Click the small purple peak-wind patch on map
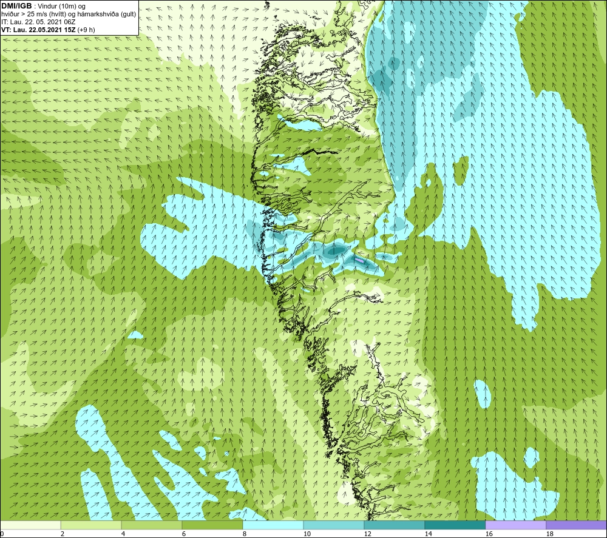 pos(359,261)
